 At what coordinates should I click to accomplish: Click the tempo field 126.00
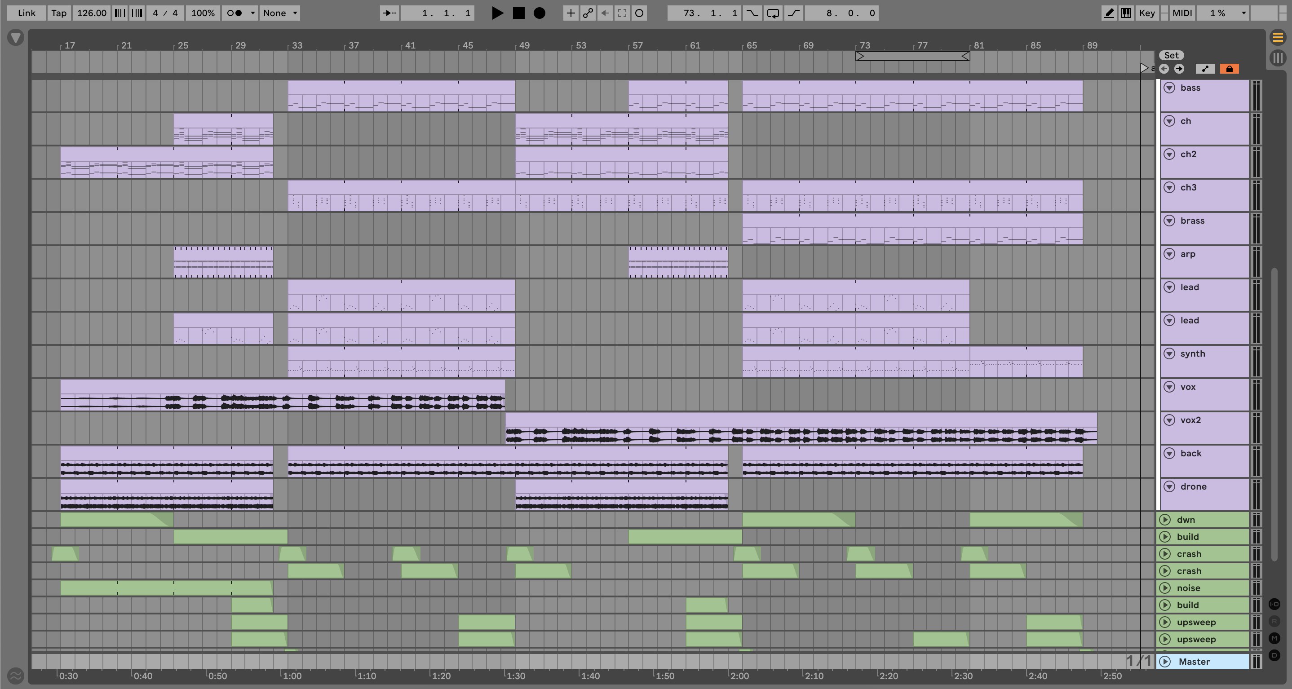click(91, 13)
